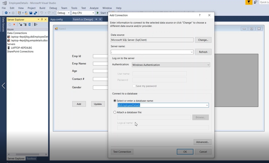Switch to the App.config tab

coord(56,19)
